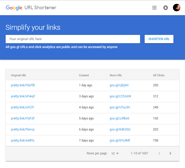Select the click count 249

[x=155, y=107]
